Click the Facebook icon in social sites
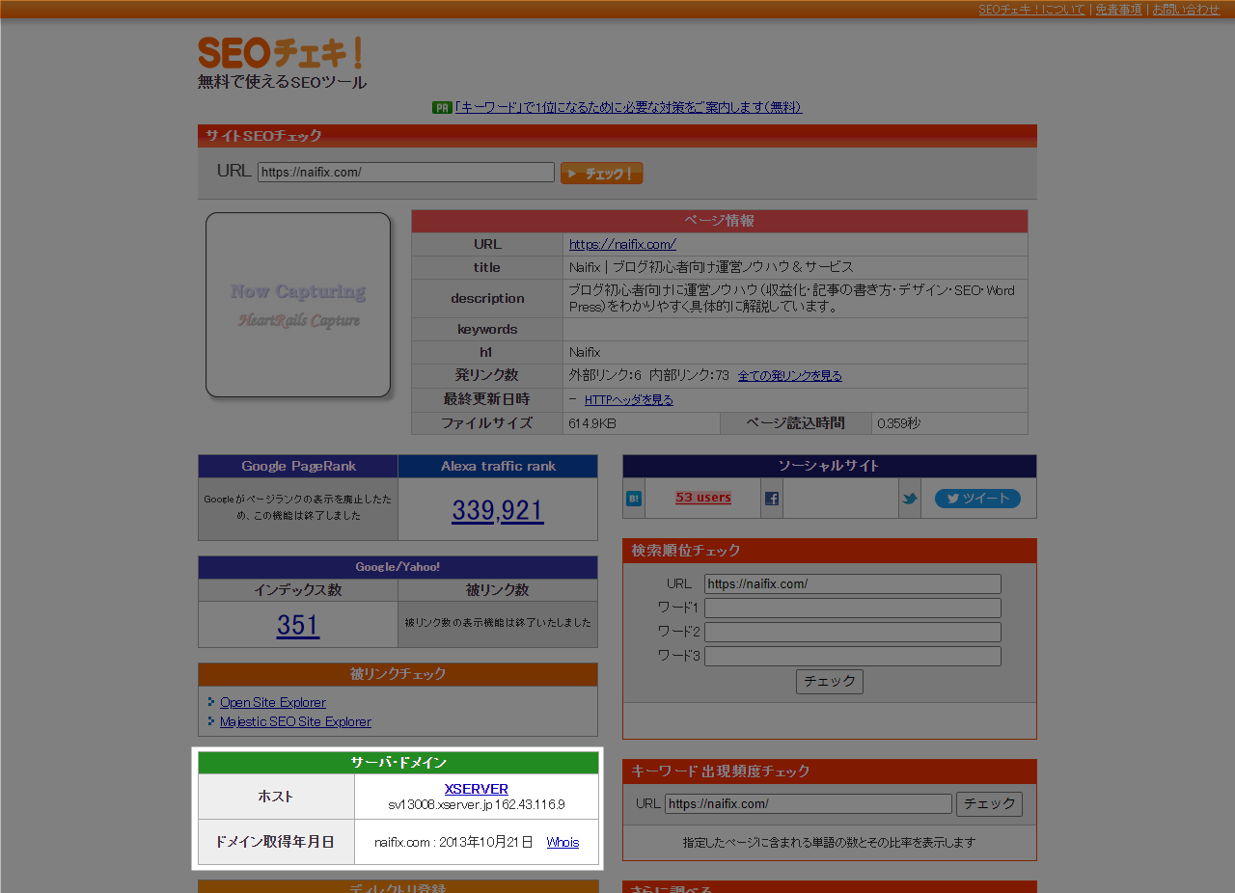 [772, 499]
